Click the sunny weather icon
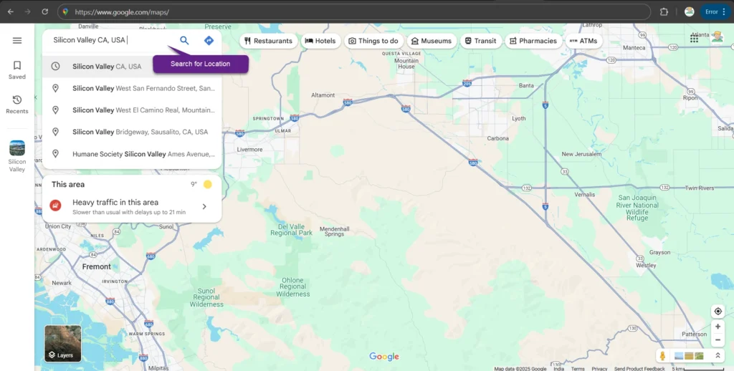The width and height of the screenshot is (734, 371). 207,184
